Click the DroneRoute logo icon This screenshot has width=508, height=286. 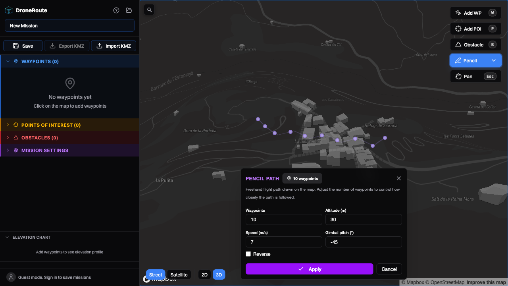(9, 10)
